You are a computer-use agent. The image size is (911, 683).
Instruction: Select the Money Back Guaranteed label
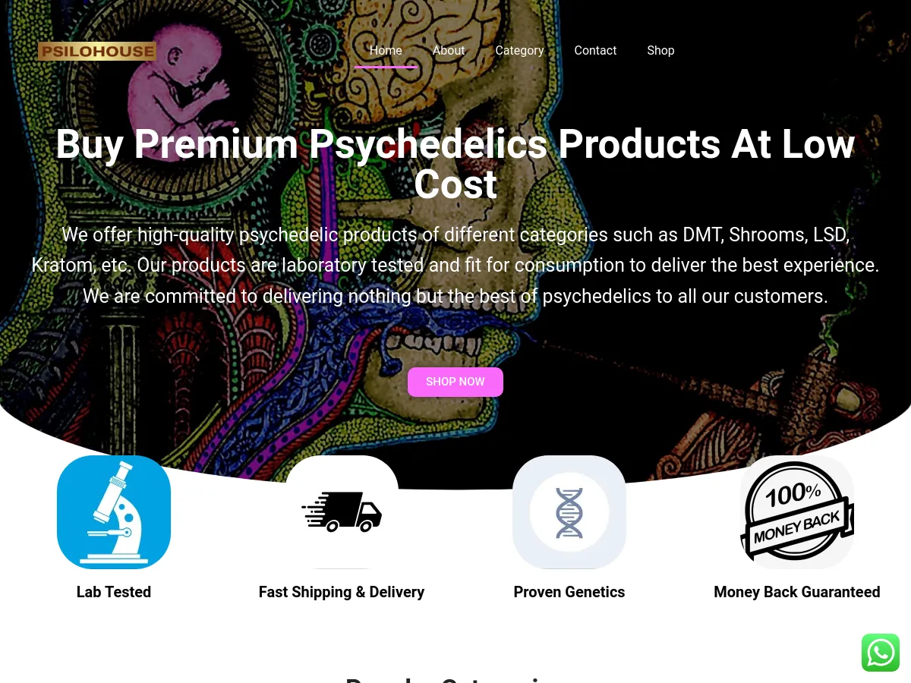[x=797, y=592]
